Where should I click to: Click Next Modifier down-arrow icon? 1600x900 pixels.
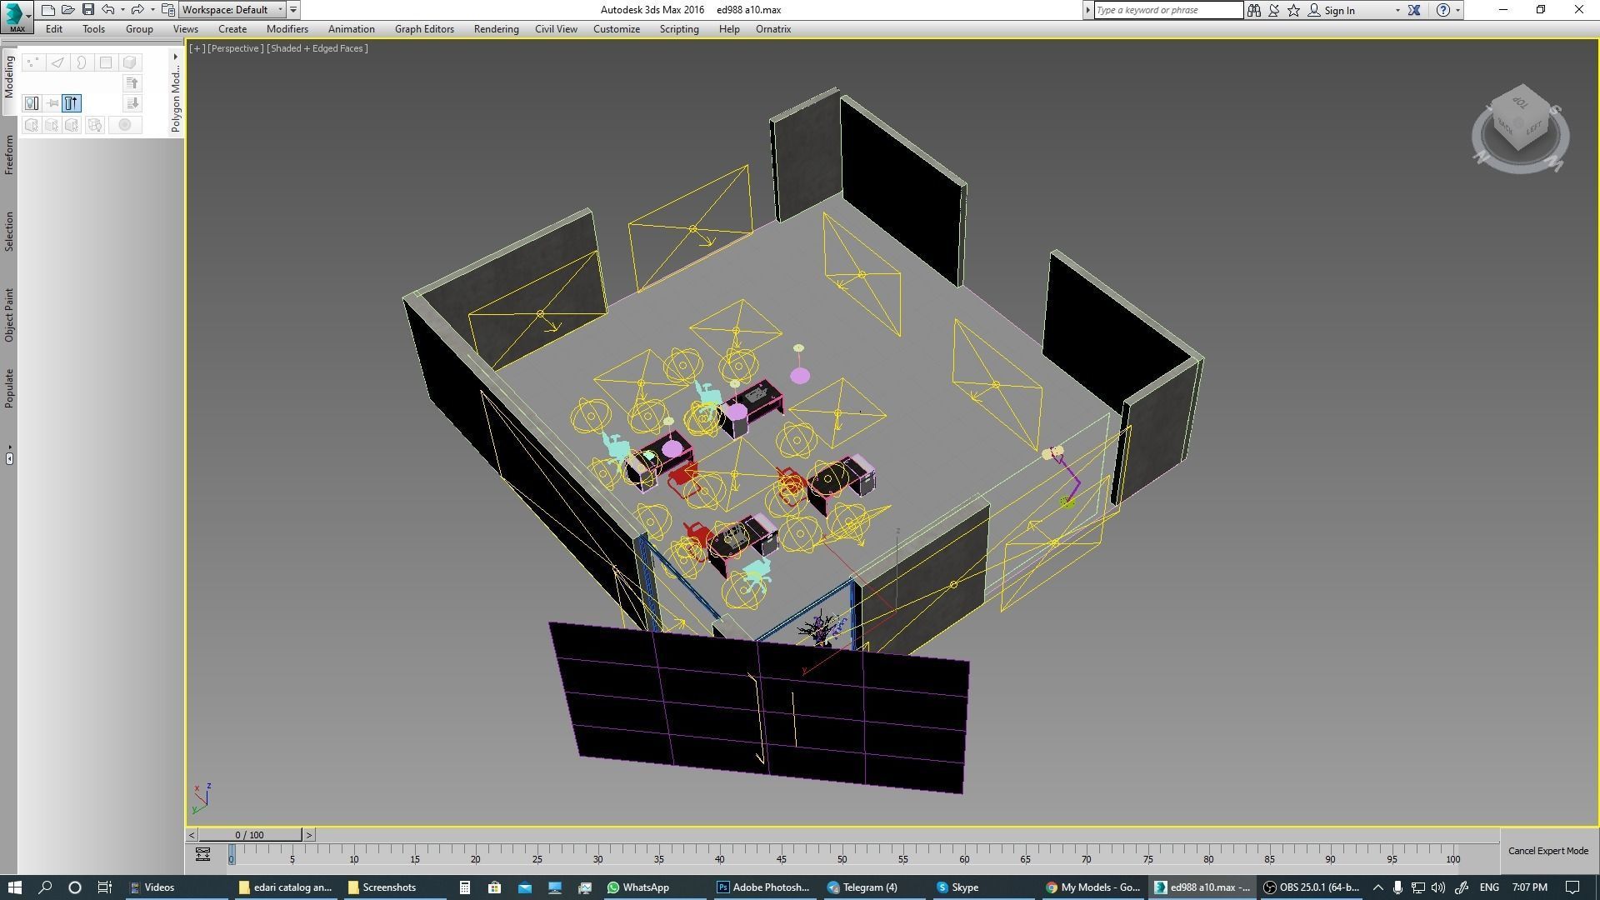click(132, 102)
